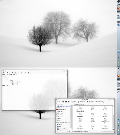The image size is (120, 135).
Task: Click the down arrow at bottom of Places scrollbar
Action: point(71,130)
